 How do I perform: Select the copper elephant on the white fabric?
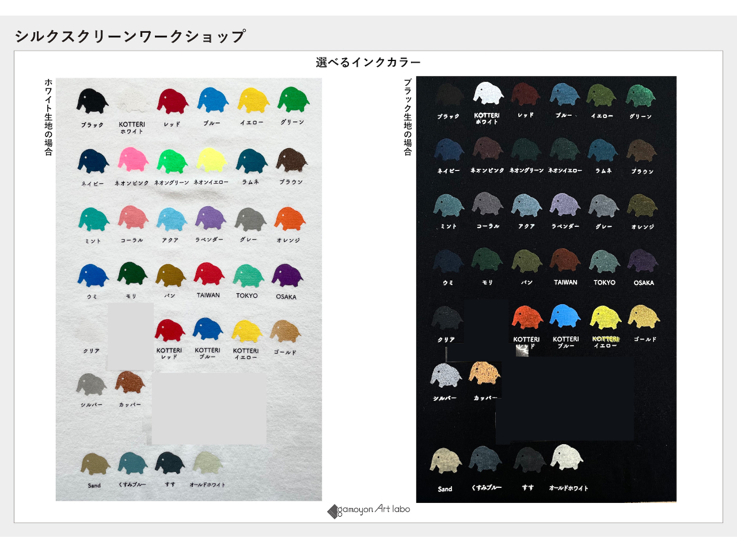(130, 382)
